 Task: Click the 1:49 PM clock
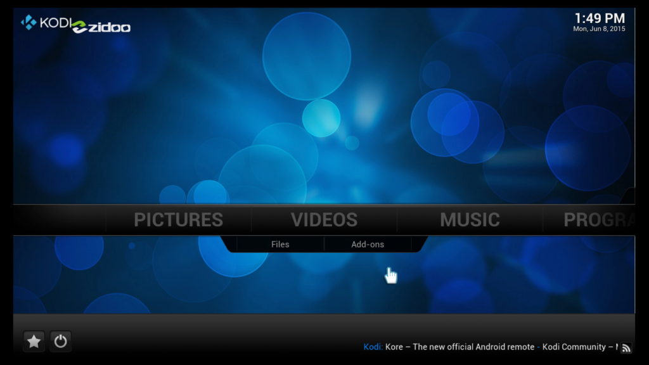pos(600,18)
